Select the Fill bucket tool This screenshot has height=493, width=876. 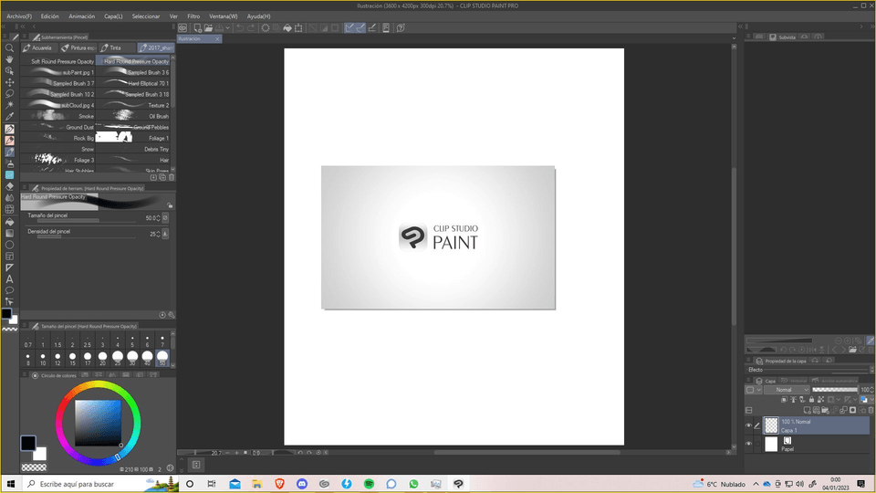9,222
